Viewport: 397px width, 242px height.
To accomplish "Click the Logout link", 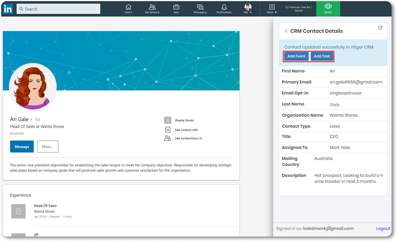I will 383,229.
